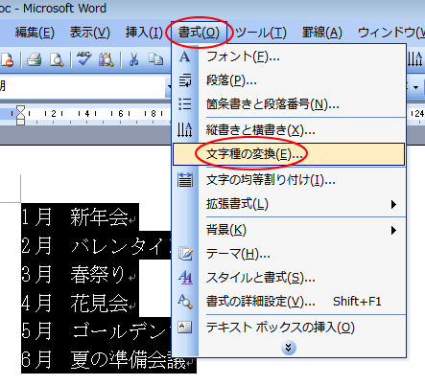425x385 pixels.
Task: Click the line '6月 夏の準備会議'
Action: [x=108, y=359]
